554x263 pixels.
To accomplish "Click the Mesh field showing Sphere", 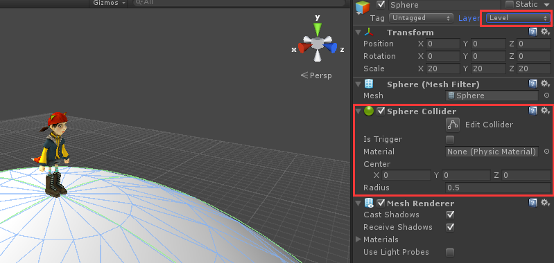I will [x=492, y=96].
